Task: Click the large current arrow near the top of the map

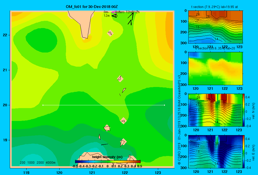Action: pyautogui.click(x=131, y=16)
